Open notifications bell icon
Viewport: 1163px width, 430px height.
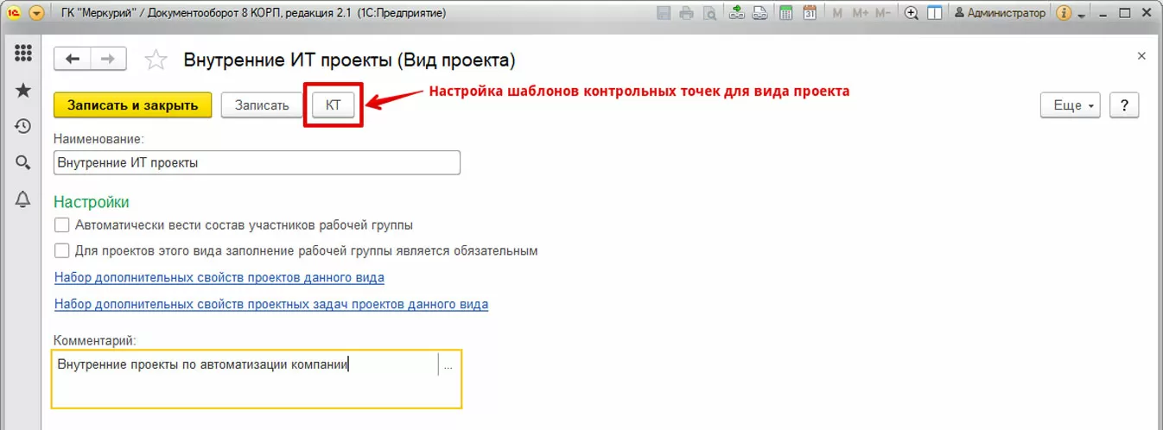click(x=23, y=199)
